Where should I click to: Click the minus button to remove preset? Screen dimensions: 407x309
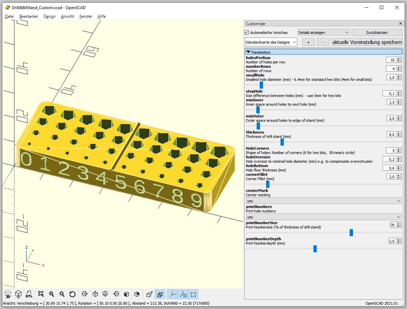pyautogui.click(x=323, y=42)
